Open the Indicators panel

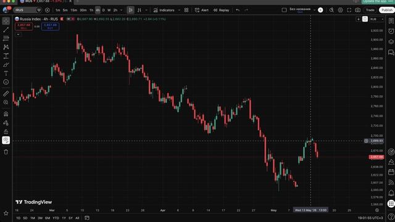pos(164,10)
